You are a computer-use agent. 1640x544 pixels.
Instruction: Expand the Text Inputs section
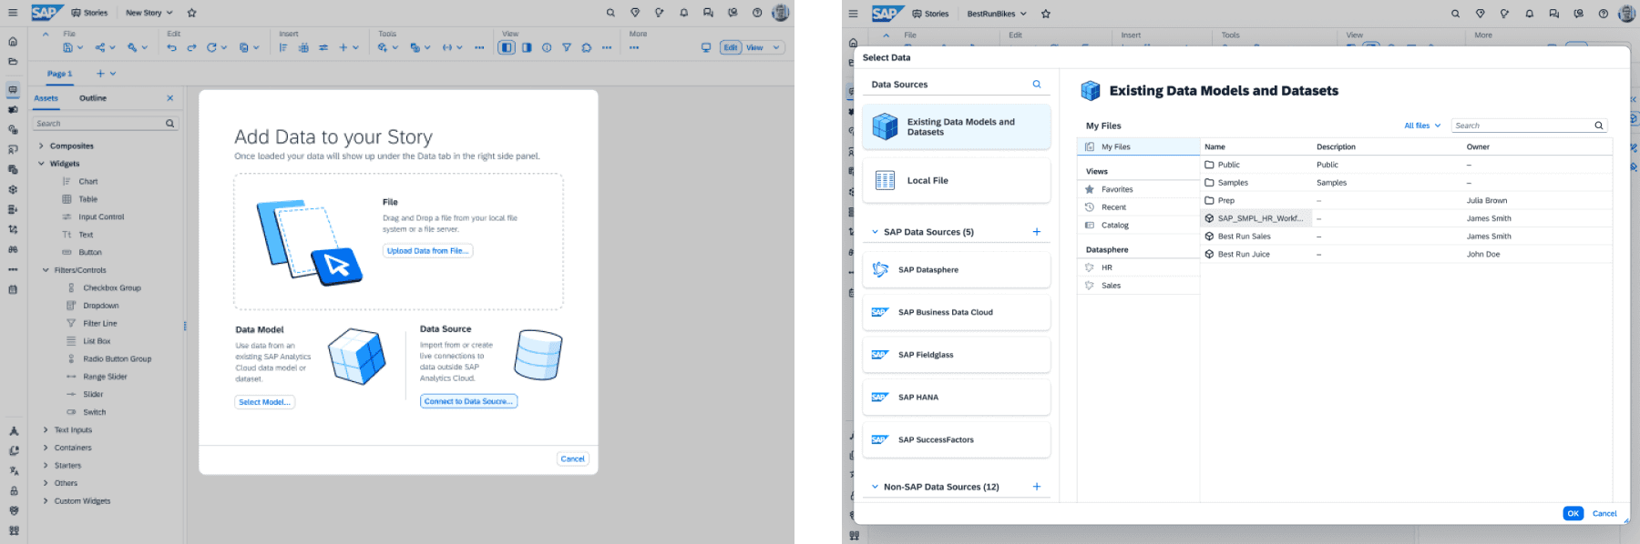point(46,430)
